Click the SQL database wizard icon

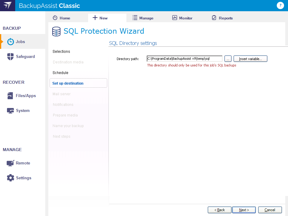[x=56, y=31]
